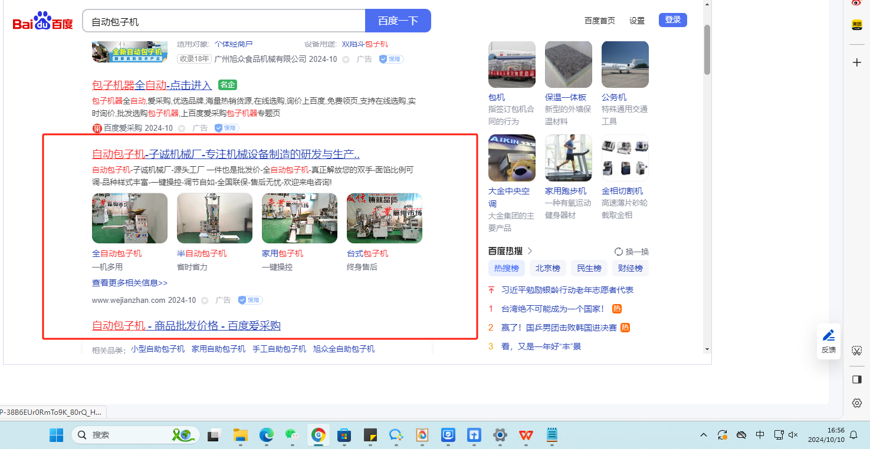Click the page vertical scrollbar thumb
870x449 pixels.
pos(707,49)
